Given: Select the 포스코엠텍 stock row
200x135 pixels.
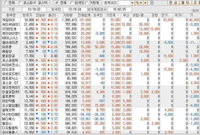Looking at the screenshot, I should [x=101, y=61].
